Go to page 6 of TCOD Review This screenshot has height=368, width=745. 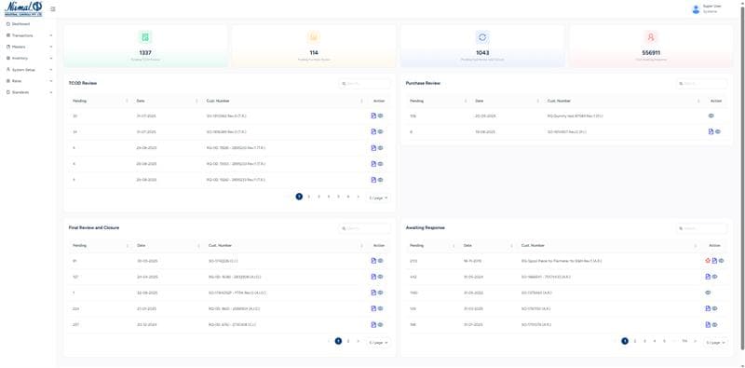pos(348,197)
